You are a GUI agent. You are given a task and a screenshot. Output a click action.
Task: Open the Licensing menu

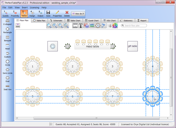point(35,7)
